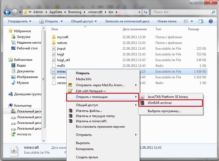Click the Refresh button beside address bar

tap(146, 12)
